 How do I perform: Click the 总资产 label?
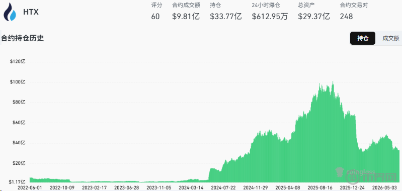(306, 5)
